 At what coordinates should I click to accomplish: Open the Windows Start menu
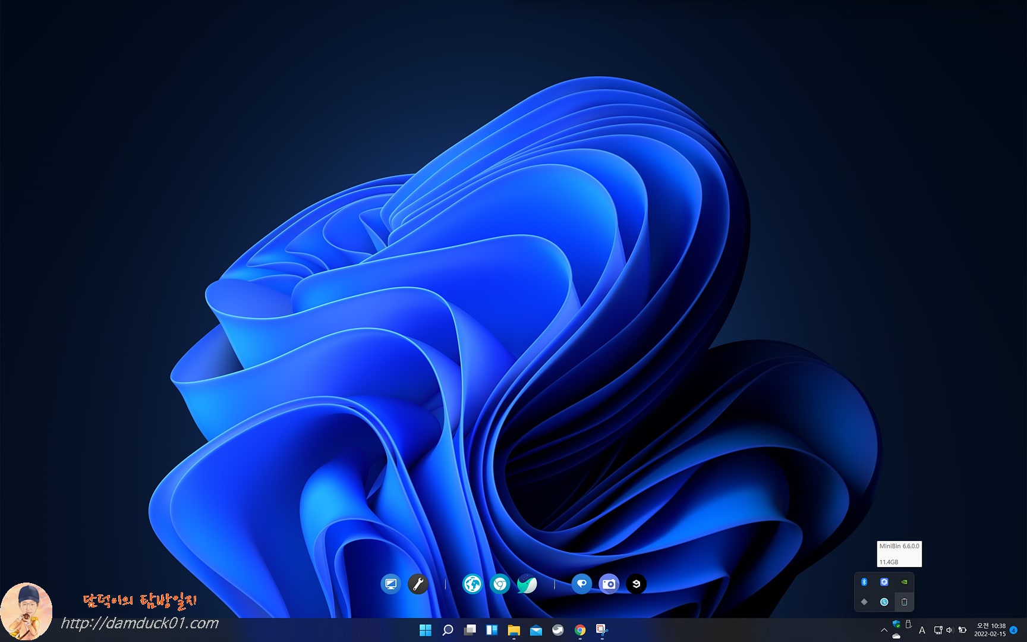click(426, 630)
